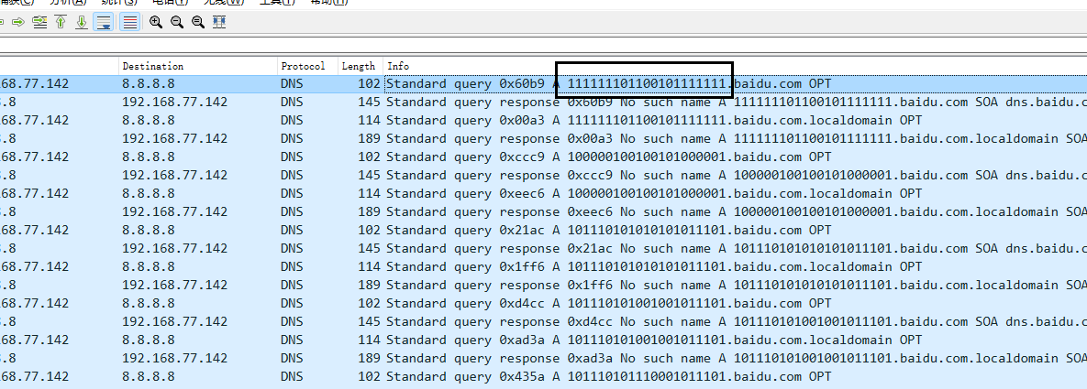
Task: Select the query response 0x1ff6 row
Action: coord(543,286)
